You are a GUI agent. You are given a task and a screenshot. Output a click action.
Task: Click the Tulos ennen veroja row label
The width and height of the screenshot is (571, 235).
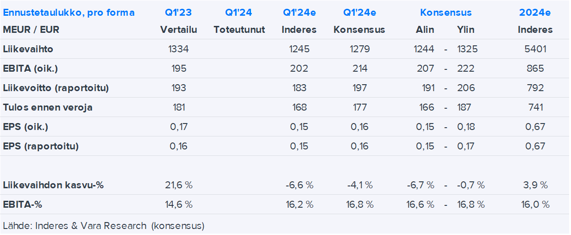pos(48,107)
